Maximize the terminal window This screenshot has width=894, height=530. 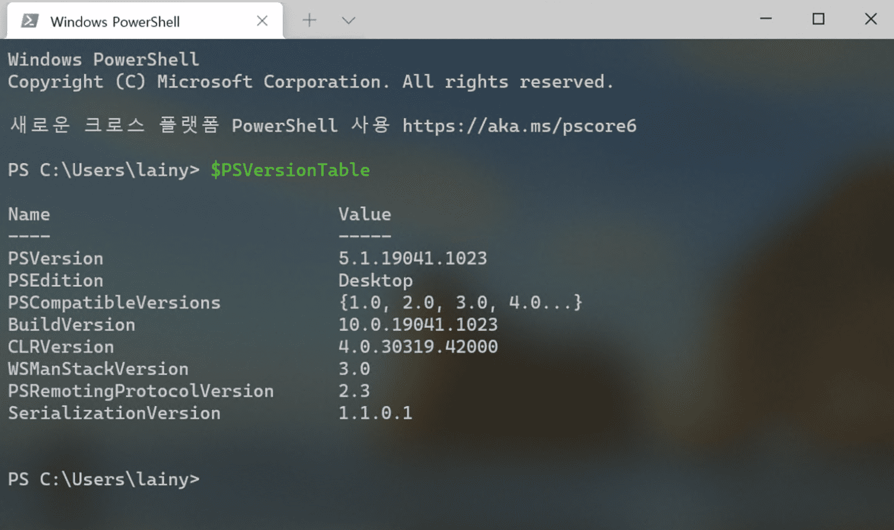click(818, 19)
